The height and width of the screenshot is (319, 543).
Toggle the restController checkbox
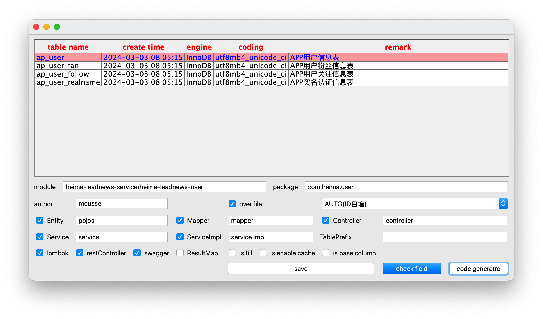[80, 253]
